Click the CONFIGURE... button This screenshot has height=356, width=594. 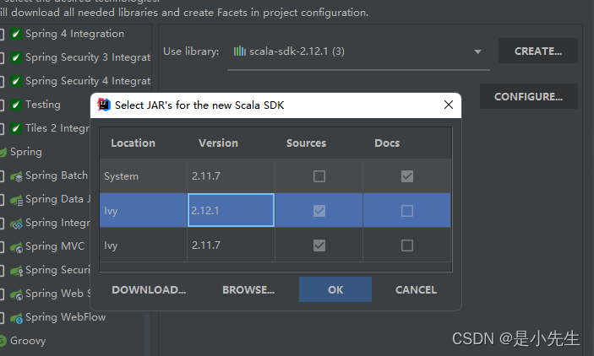[x=528, y=96]
